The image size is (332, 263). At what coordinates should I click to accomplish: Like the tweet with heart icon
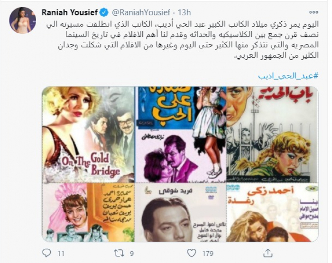[192, 253]
